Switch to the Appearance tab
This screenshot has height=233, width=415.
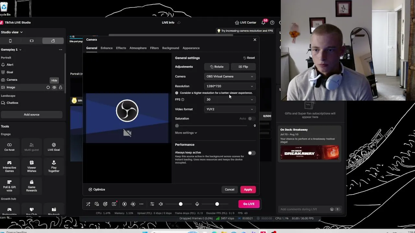click(x=191, y=48)
